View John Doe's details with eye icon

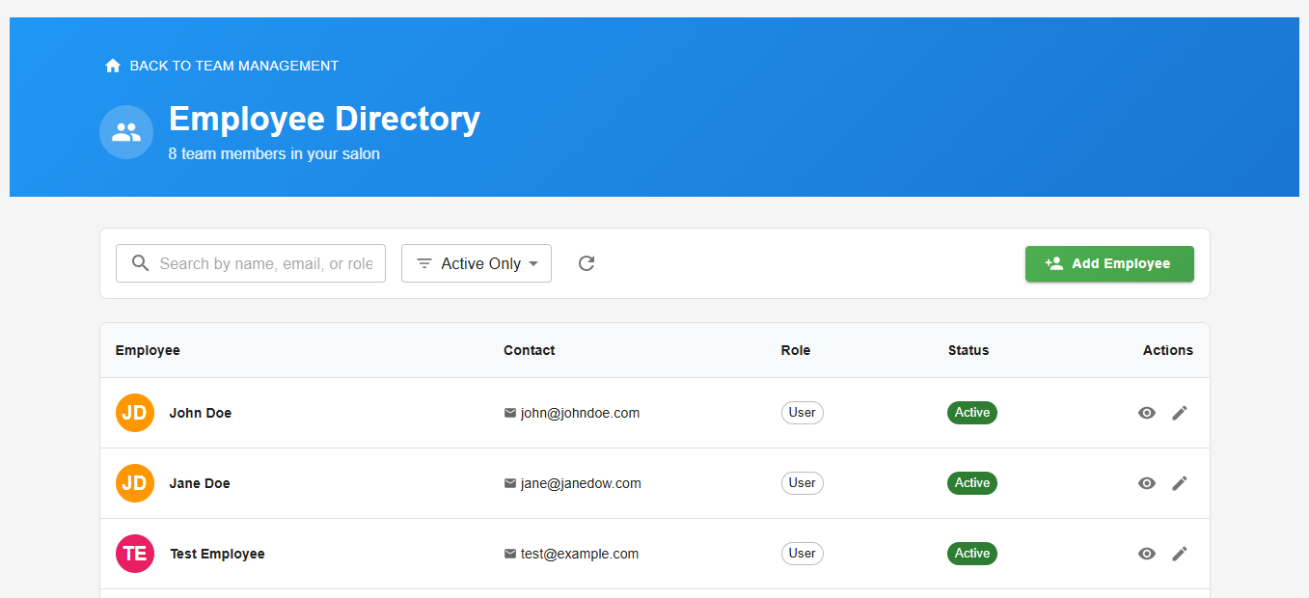coord(1147,413)
